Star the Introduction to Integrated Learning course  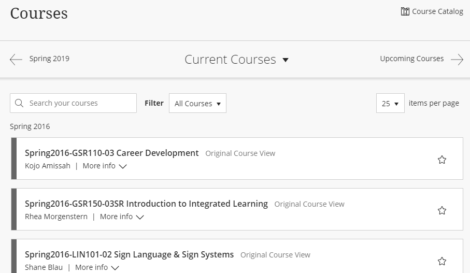click(442, 210)
